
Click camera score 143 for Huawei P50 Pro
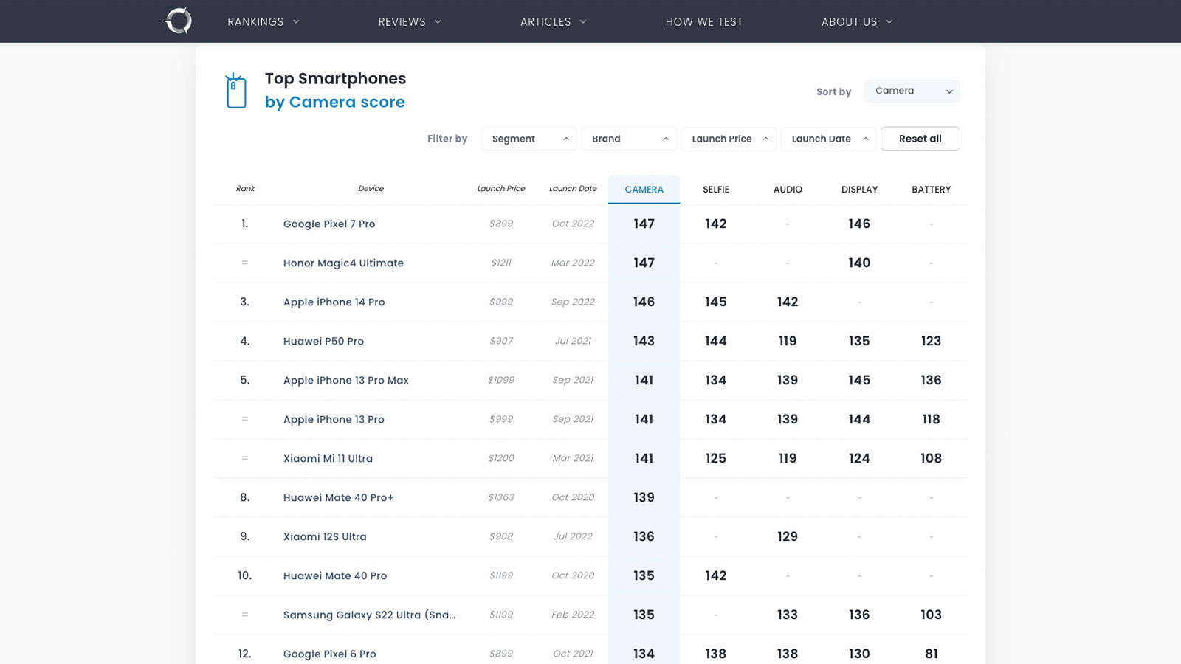644,342
